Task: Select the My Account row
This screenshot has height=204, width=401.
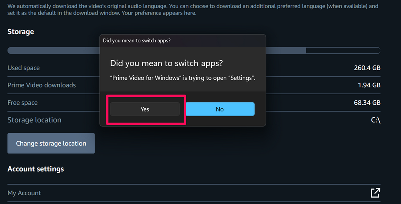Action: pos(24,193)
